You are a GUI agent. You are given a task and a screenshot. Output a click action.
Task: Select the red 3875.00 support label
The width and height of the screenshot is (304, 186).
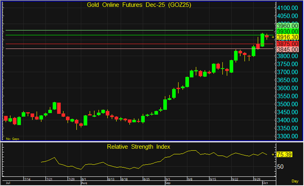pos(288,44)
